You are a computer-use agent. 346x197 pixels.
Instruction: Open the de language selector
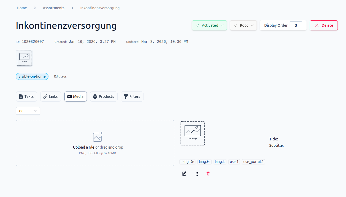28,111
